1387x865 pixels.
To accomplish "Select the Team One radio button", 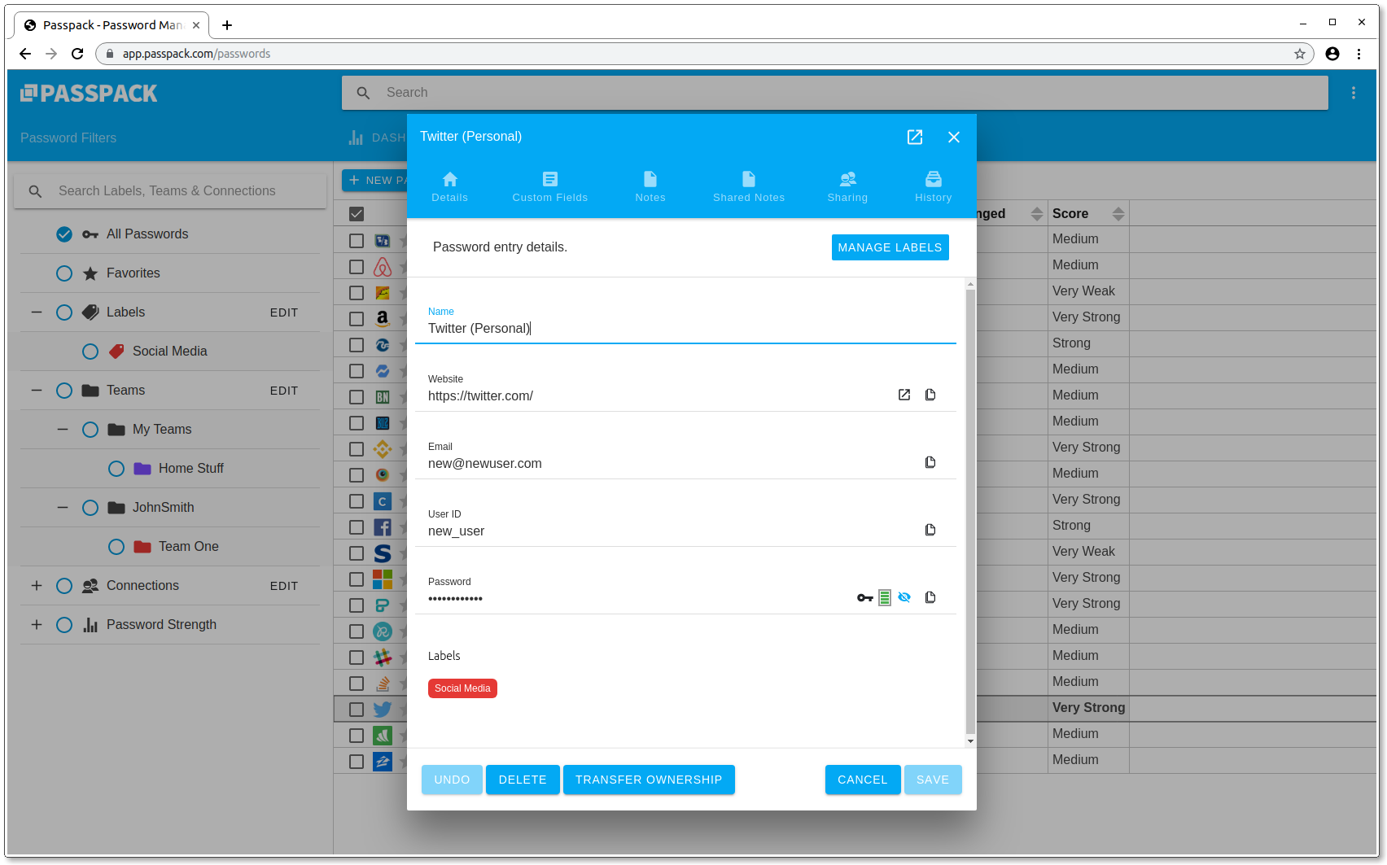I will 116,547.
